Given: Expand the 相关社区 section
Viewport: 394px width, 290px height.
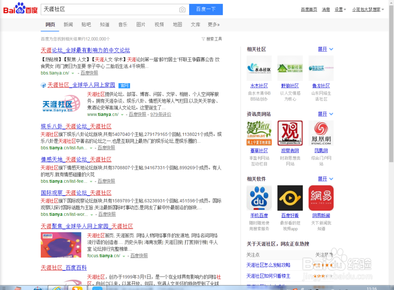Looking at the screenshot, I should (x=325, y=49).
